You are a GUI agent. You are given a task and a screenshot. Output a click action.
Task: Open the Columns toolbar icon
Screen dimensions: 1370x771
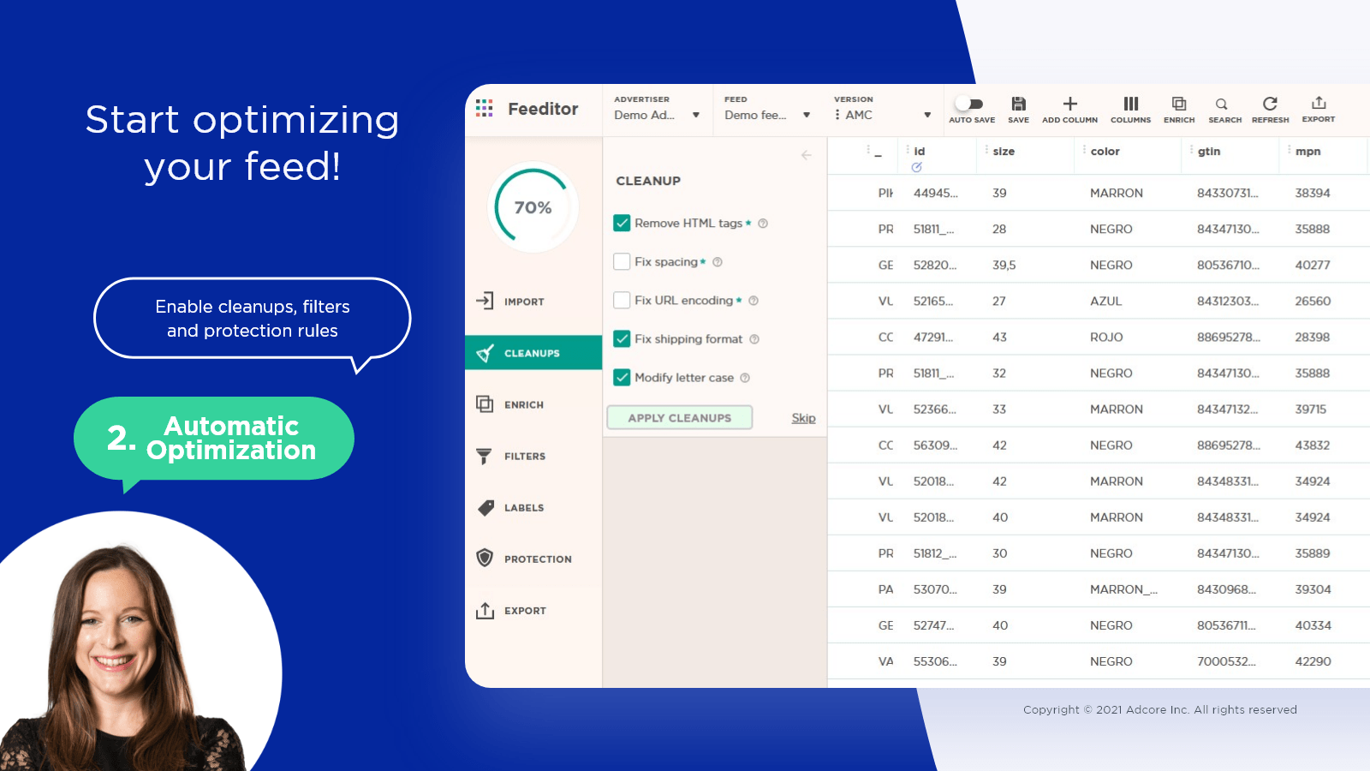pyautogui.click(x=1130, y=105)
